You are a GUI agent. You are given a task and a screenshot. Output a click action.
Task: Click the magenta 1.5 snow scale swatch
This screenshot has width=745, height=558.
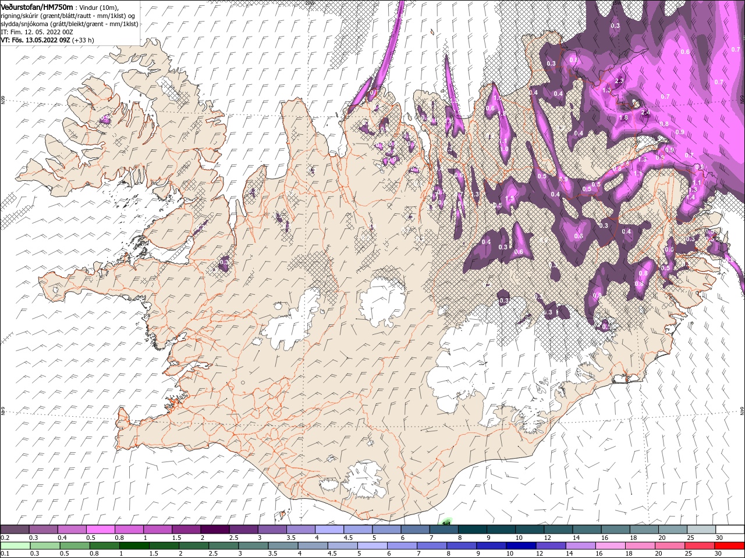(186, 530)
